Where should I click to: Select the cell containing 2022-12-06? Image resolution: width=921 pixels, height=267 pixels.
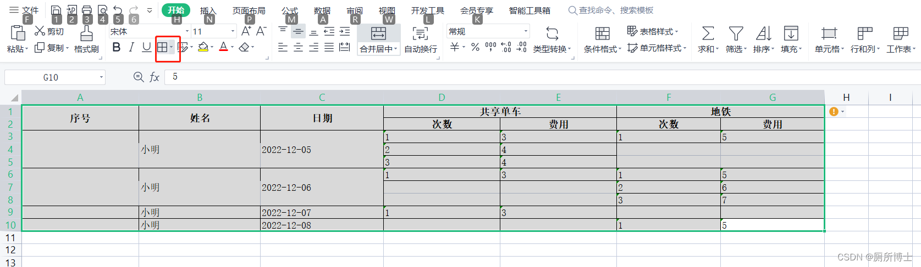click(x=322, y=187)
